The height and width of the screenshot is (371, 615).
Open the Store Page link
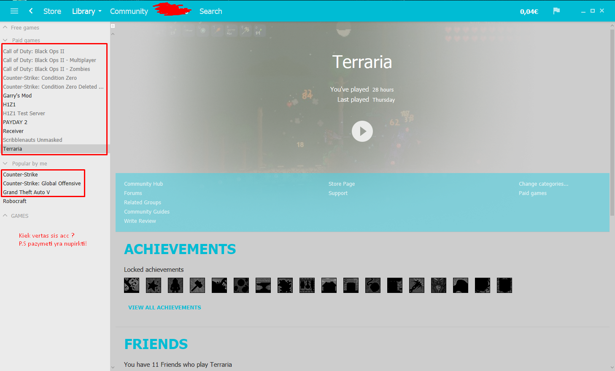(342, 184)
